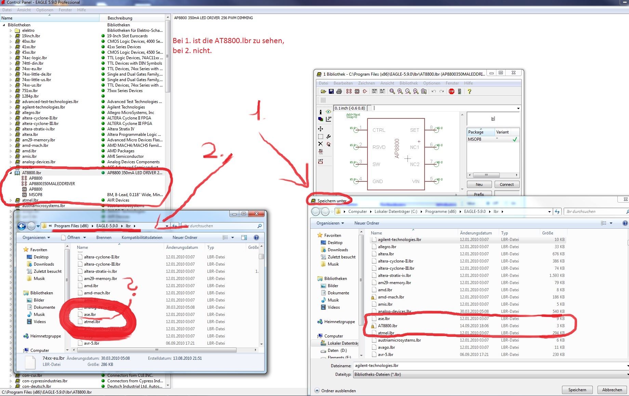
Task: Open Hilfe menu in Control Panel
Action: [x=81, y=10]
